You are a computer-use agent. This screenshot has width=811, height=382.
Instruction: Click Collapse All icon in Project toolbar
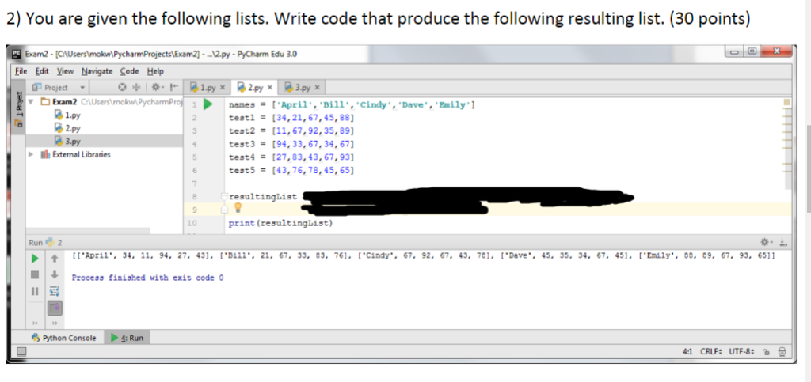click(x=136, y=87)
